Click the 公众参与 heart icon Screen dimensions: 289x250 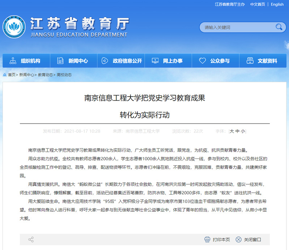click(x=203, y=61)
